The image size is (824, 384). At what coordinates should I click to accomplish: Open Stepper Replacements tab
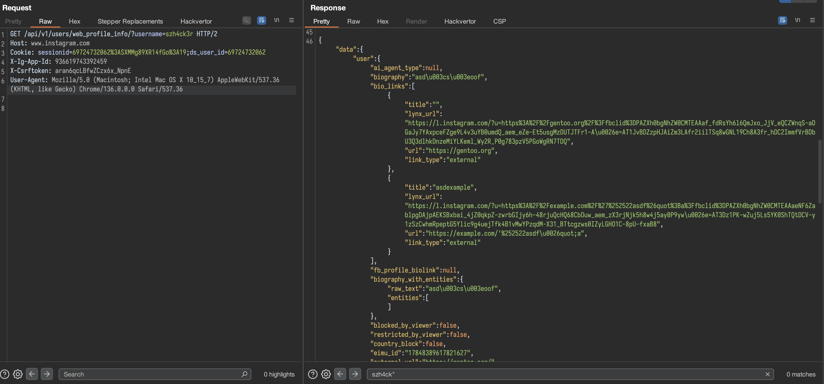pos(130,22)
